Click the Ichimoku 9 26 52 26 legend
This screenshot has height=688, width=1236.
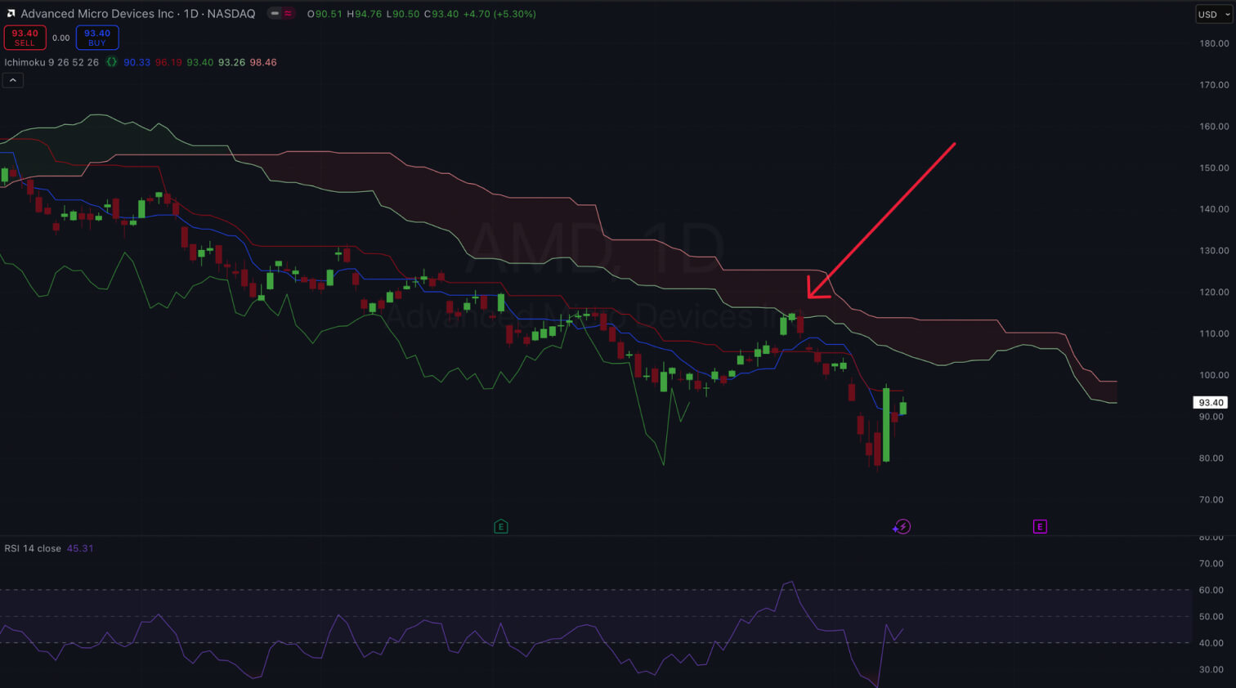tap(51, 62)
